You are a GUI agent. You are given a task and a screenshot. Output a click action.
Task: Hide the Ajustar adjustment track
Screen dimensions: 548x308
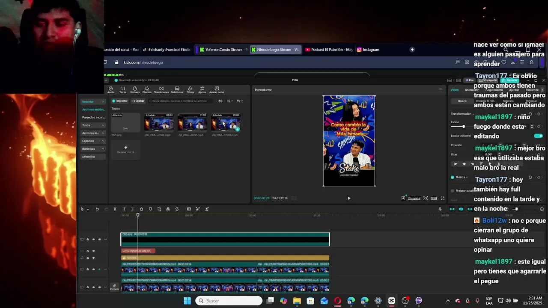pyautogui.click(x=93, y=258)
